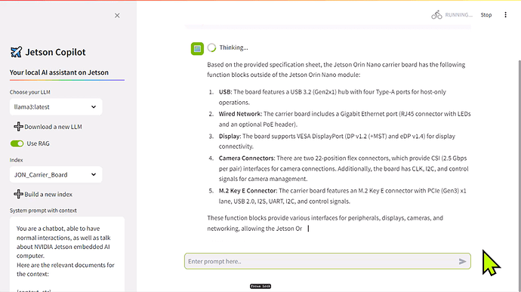
Task: Open the three-dot main menu
Action: 505,14
